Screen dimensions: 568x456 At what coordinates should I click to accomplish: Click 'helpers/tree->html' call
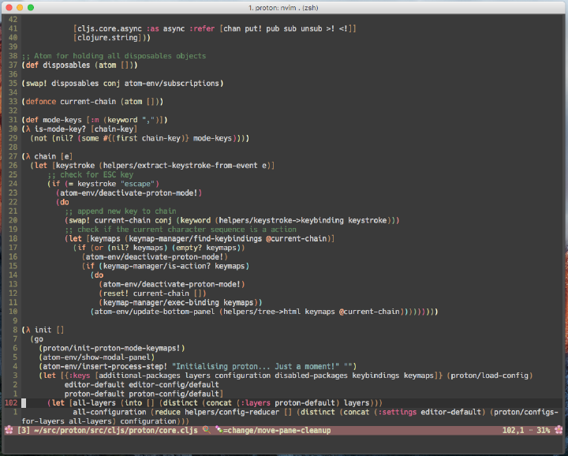point(262,312)
